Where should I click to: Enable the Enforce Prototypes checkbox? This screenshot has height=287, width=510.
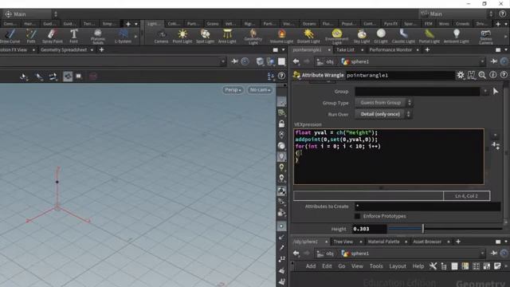pyautogui.click(x=358, y=216)
